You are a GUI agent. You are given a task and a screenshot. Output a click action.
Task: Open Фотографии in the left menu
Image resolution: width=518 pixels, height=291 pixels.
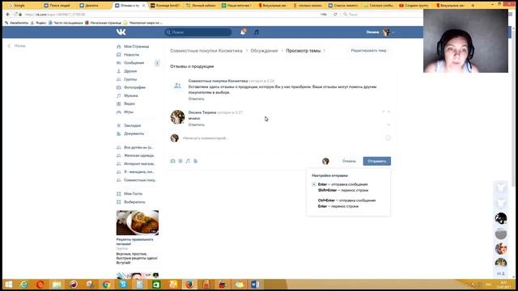tap(134, 87)
